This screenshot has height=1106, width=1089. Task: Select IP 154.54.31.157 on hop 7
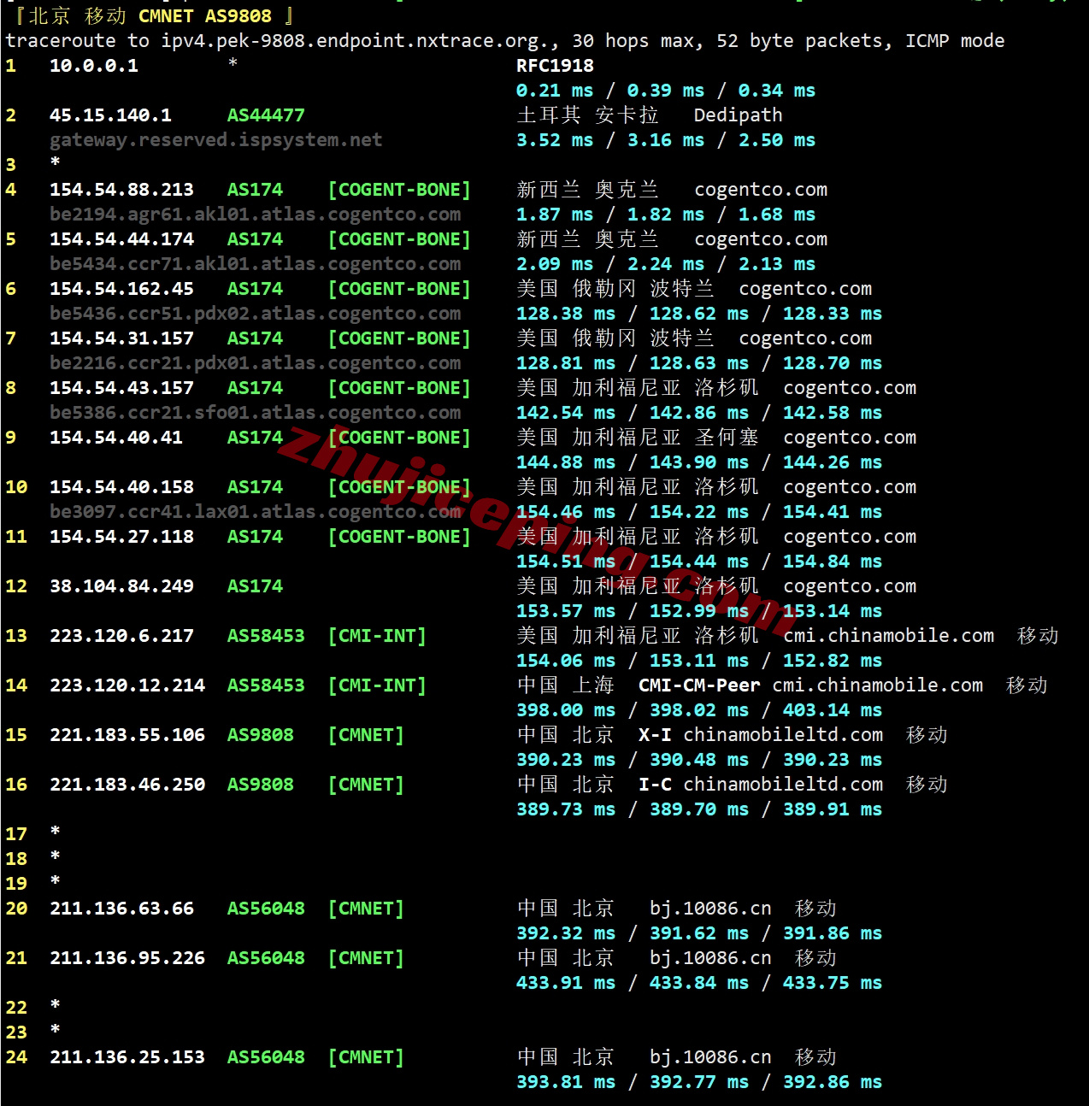coord(121,338)
